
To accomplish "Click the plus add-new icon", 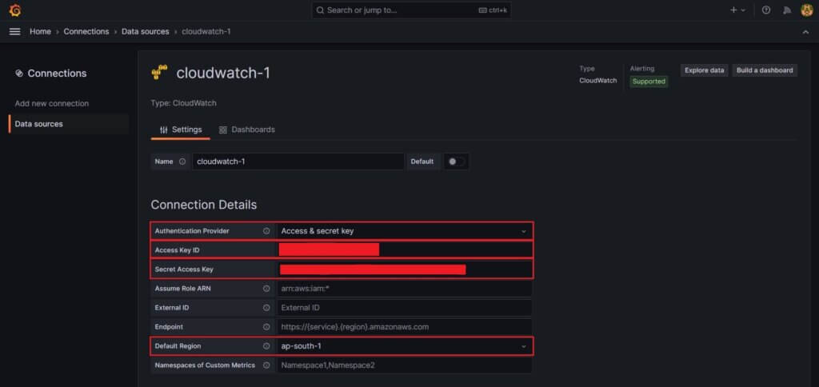I will pos(733,10).
